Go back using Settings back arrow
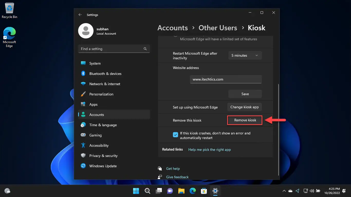The height and width of the screenshot is (197, 351). [x=80, y=15]
